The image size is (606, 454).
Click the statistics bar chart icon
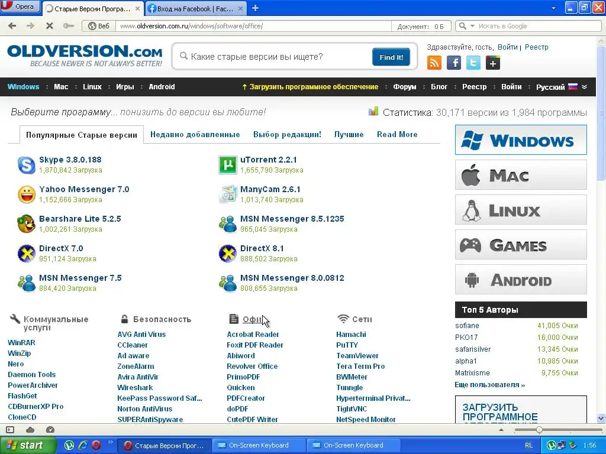click(x=373, y=112)
